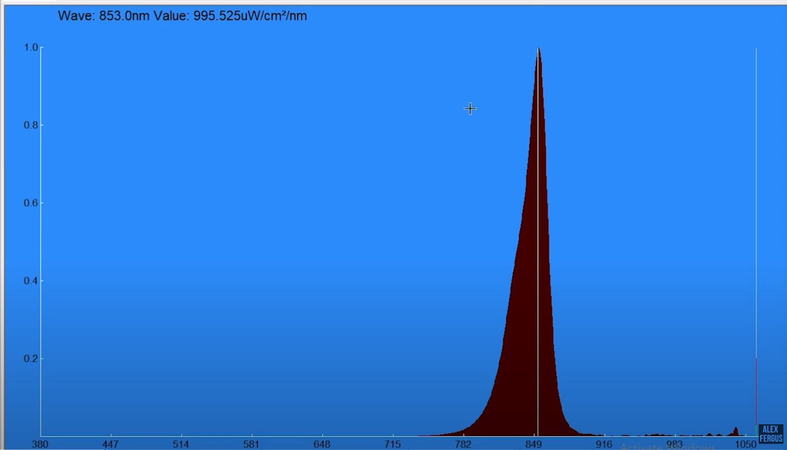The width and height of the screenshot is (787, 450).
Task: Click the 849 label under the peak
Action: coord(534,444)
